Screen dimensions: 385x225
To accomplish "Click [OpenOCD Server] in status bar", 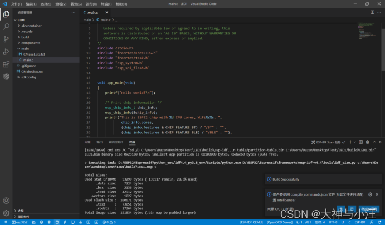I will coord(280,222).
